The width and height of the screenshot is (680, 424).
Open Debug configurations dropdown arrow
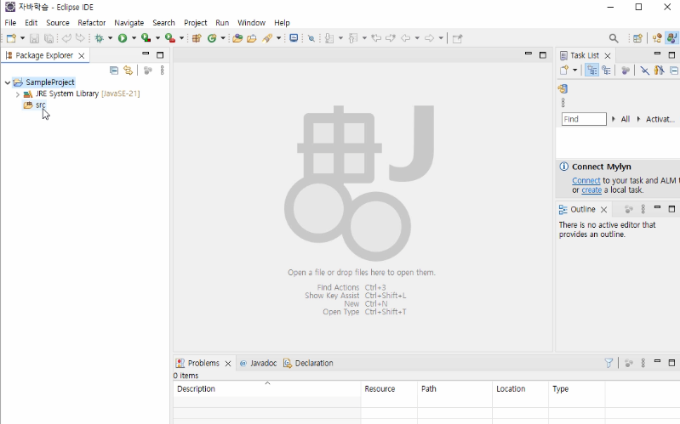[x=110, y=38]
